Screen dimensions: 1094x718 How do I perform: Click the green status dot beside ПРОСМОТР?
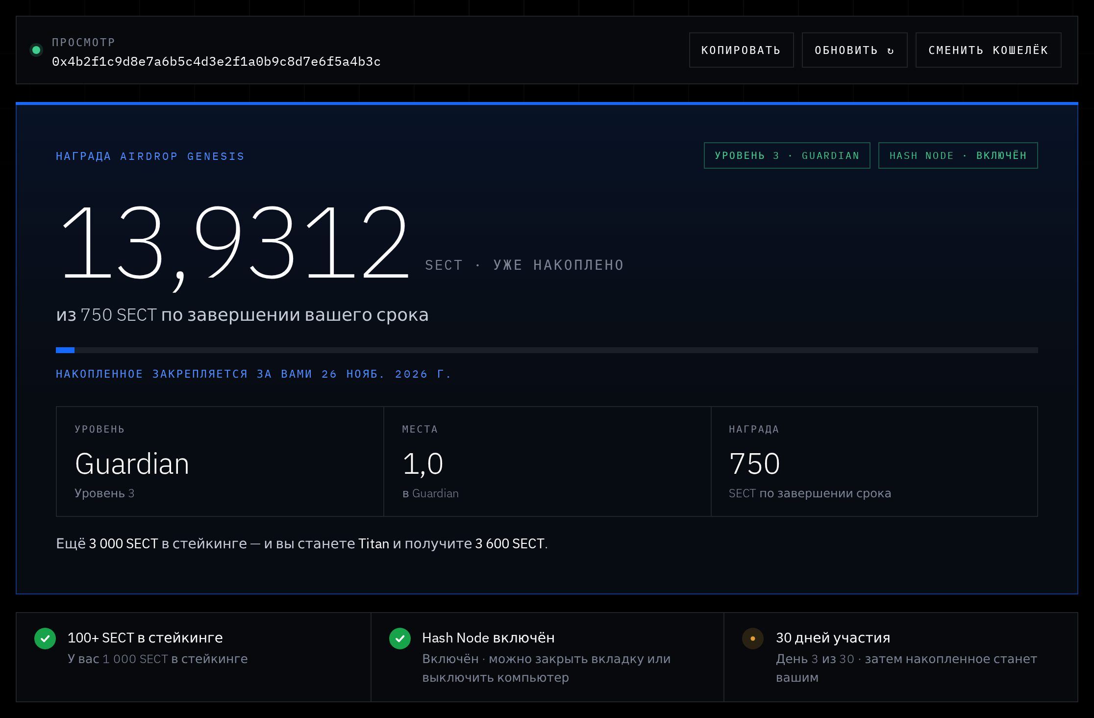(x=36, y=50)
